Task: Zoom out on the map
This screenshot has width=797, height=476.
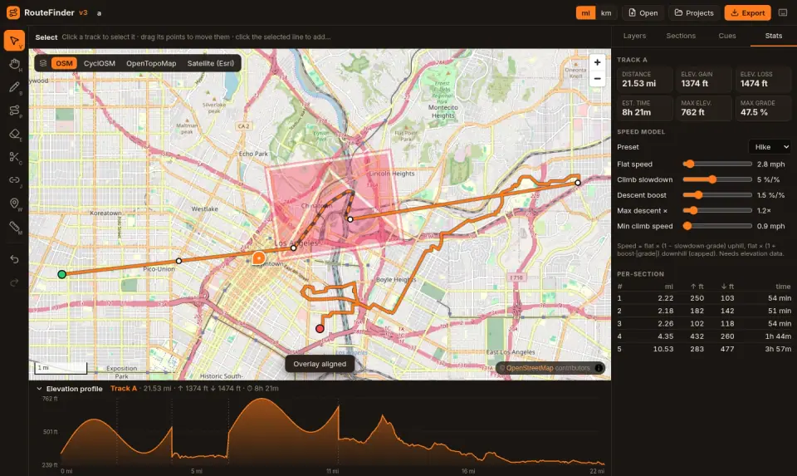Action: 597,79
